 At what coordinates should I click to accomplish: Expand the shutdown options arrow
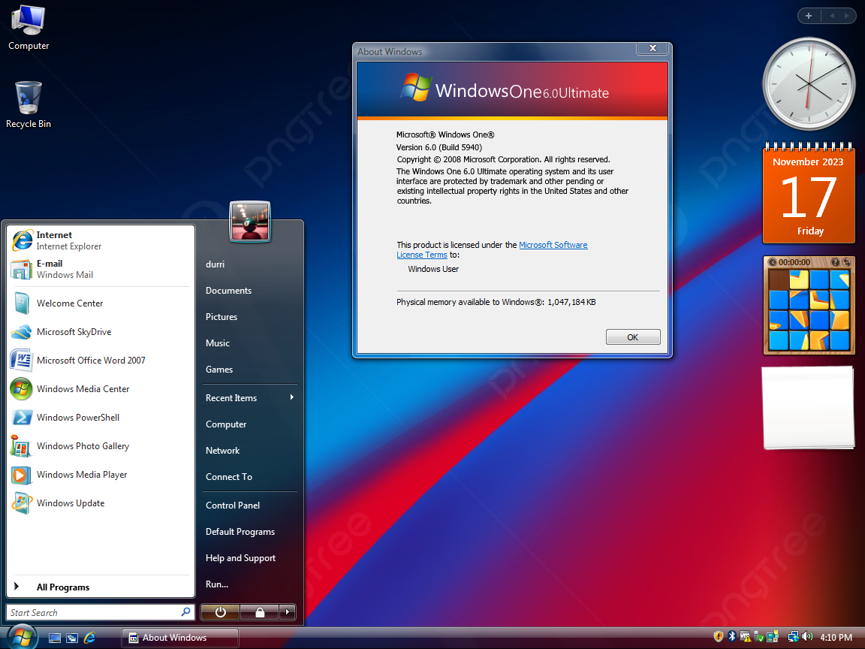(x=288, y=612)
